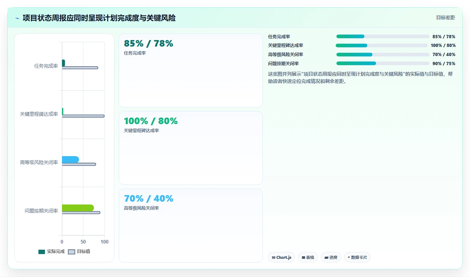
Task: Click the 70% / 40% value in the progress list
Action: point(444,55)
